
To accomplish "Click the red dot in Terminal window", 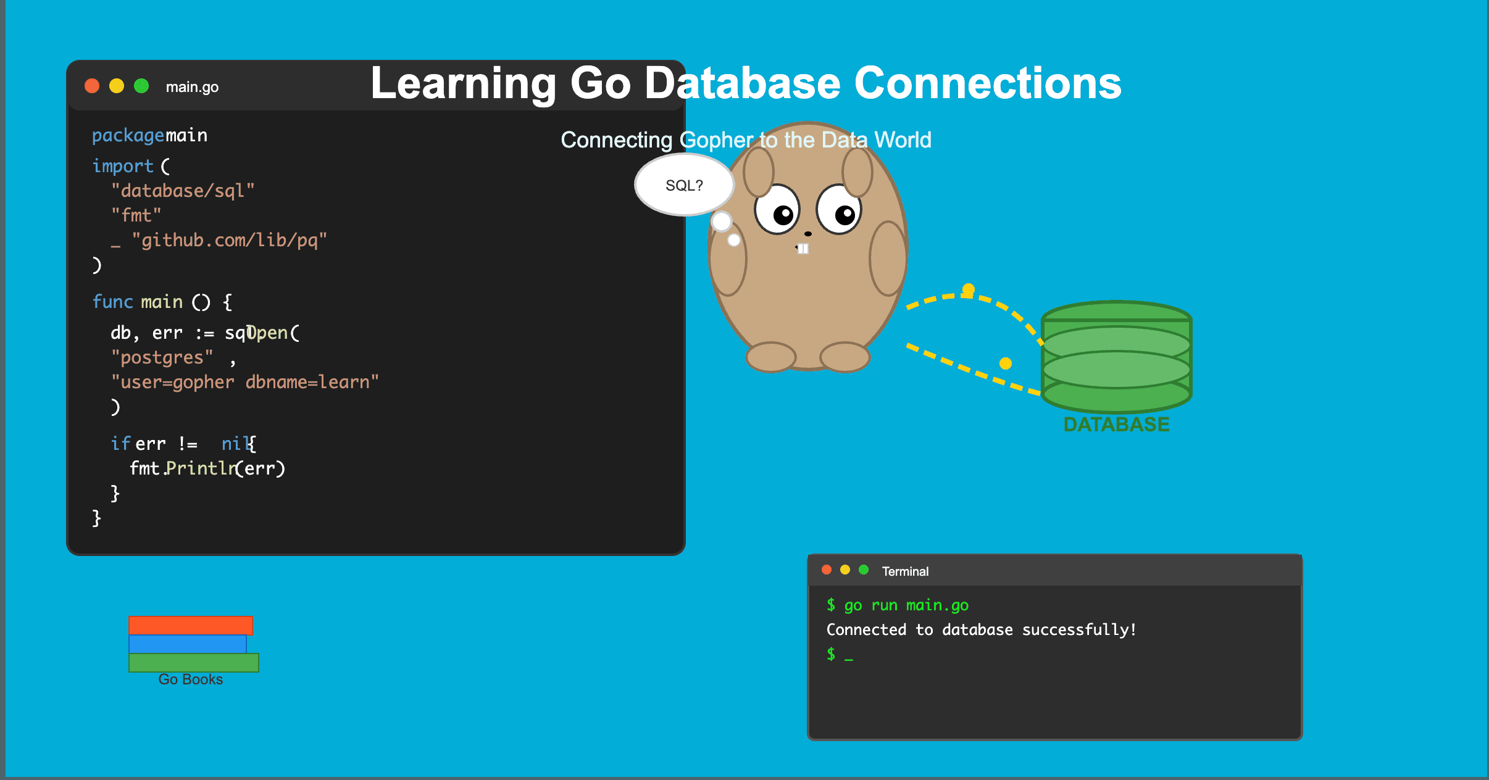I will [827, 570].
